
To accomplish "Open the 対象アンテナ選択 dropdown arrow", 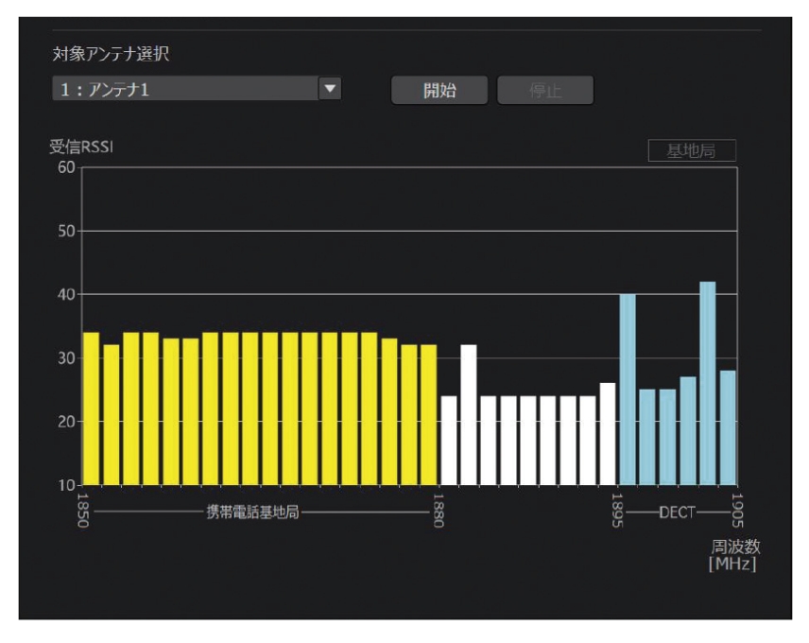I will pyautogui.click(x=329, y=90).
